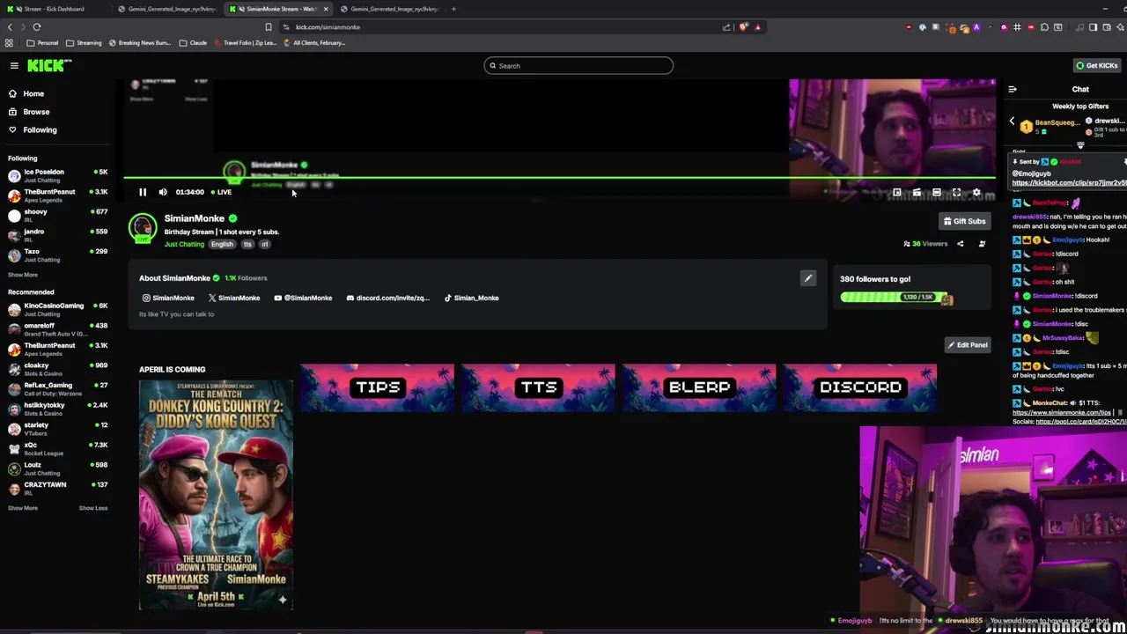Enable picture-in-picture mode on the player
The width and height of the screenshot is (1127, 634).
tap(896, 192)
